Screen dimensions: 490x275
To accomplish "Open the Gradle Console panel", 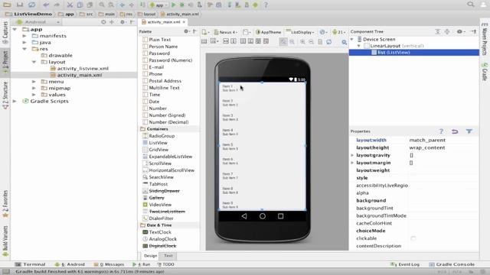I will [452, 264].
